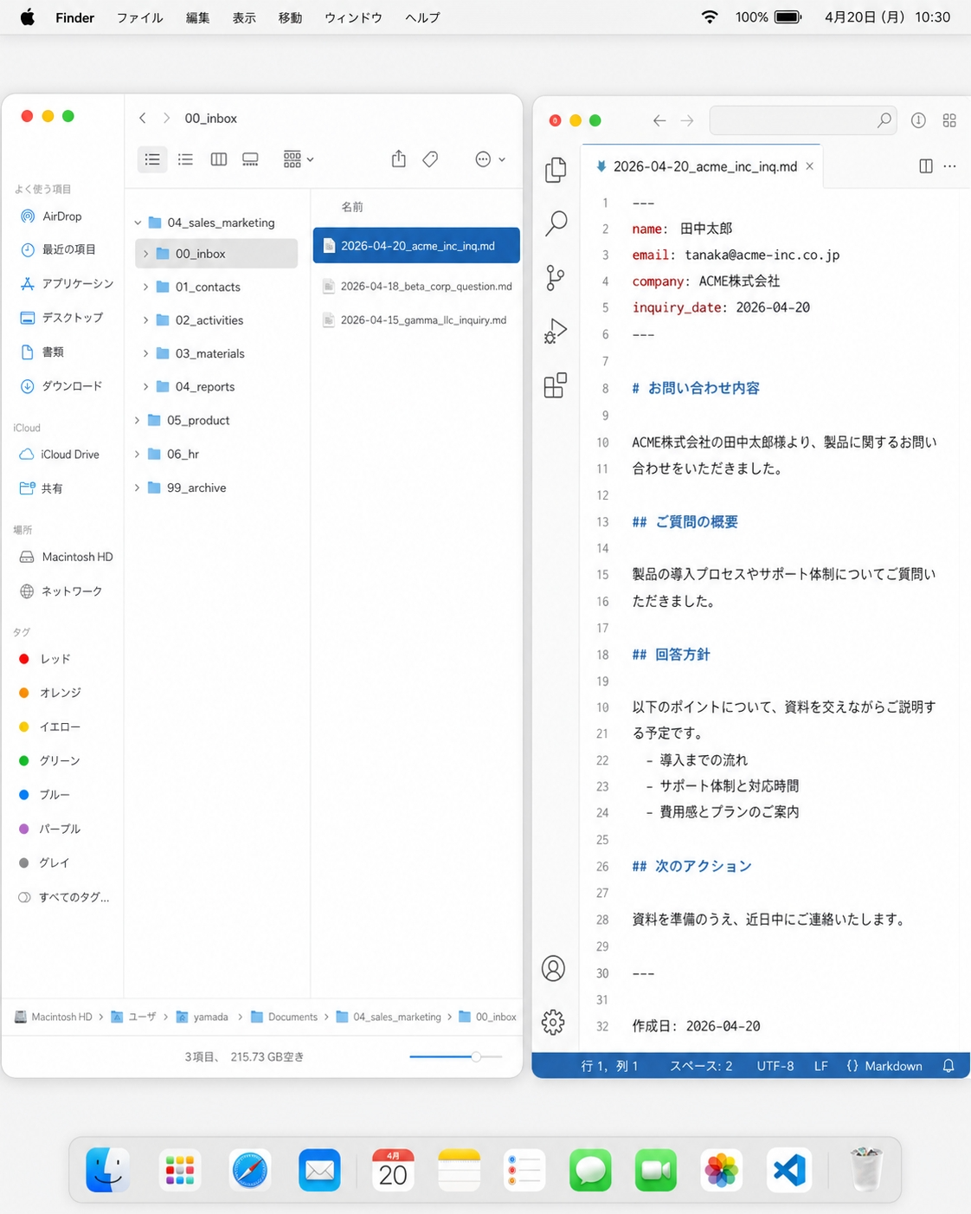Open Safari from the Dock
This screenshot has height=1214, width=971.
(x=250, y=1170)
